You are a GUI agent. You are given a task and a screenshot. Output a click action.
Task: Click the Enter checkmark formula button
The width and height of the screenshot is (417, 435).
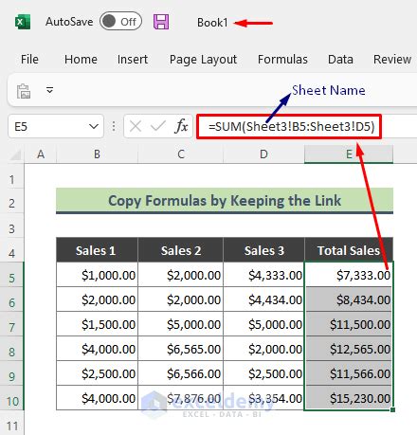click(157, 126)
